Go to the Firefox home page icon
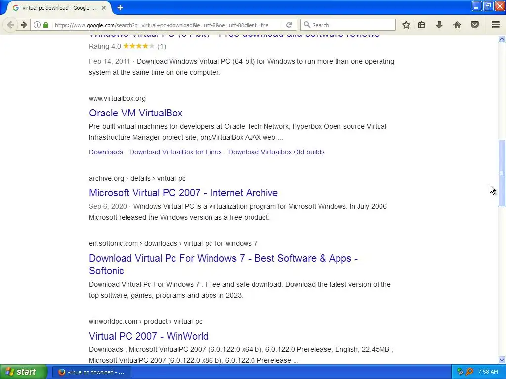Viewport: 506px width, 379px height. tap(457, 25)
